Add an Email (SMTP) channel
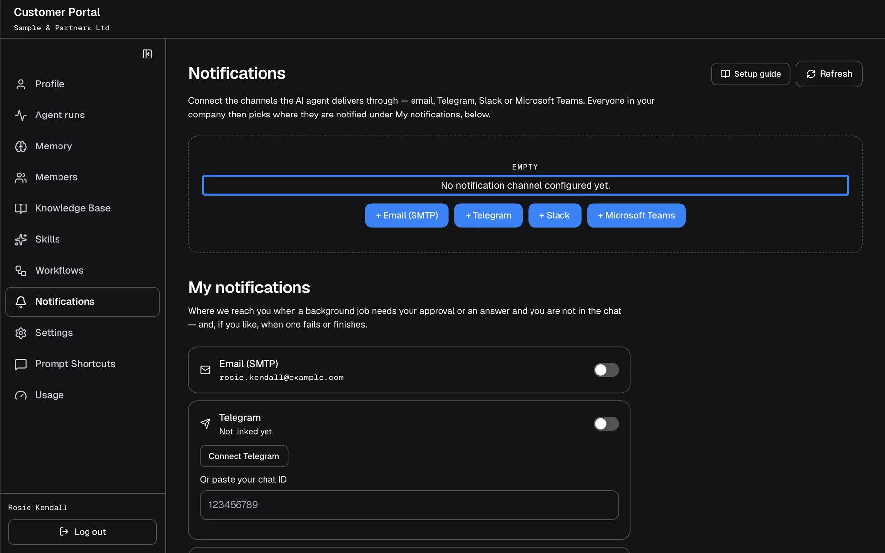885x553 pixels. [407, 215]
